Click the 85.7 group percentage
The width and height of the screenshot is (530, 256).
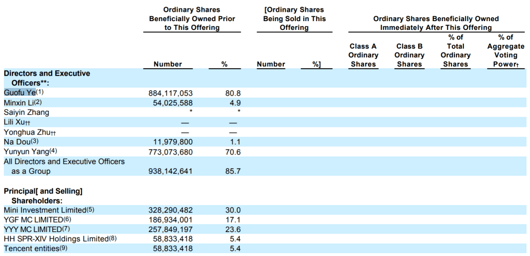point(234,172)
